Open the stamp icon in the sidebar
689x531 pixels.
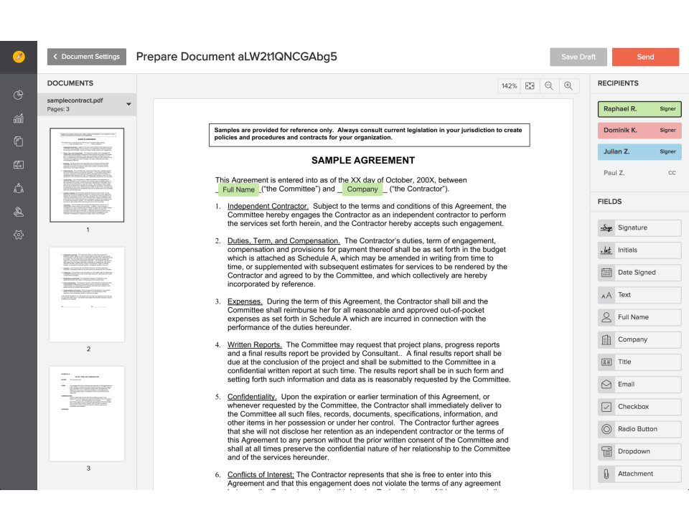pos(19,211)
